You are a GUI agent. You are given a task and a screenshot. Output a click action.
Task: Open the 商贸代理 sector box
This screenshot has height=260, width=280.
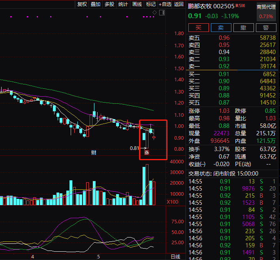(x=266, y=12)
